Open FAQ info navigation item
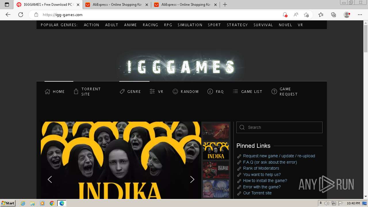 [x=216, y=92]
